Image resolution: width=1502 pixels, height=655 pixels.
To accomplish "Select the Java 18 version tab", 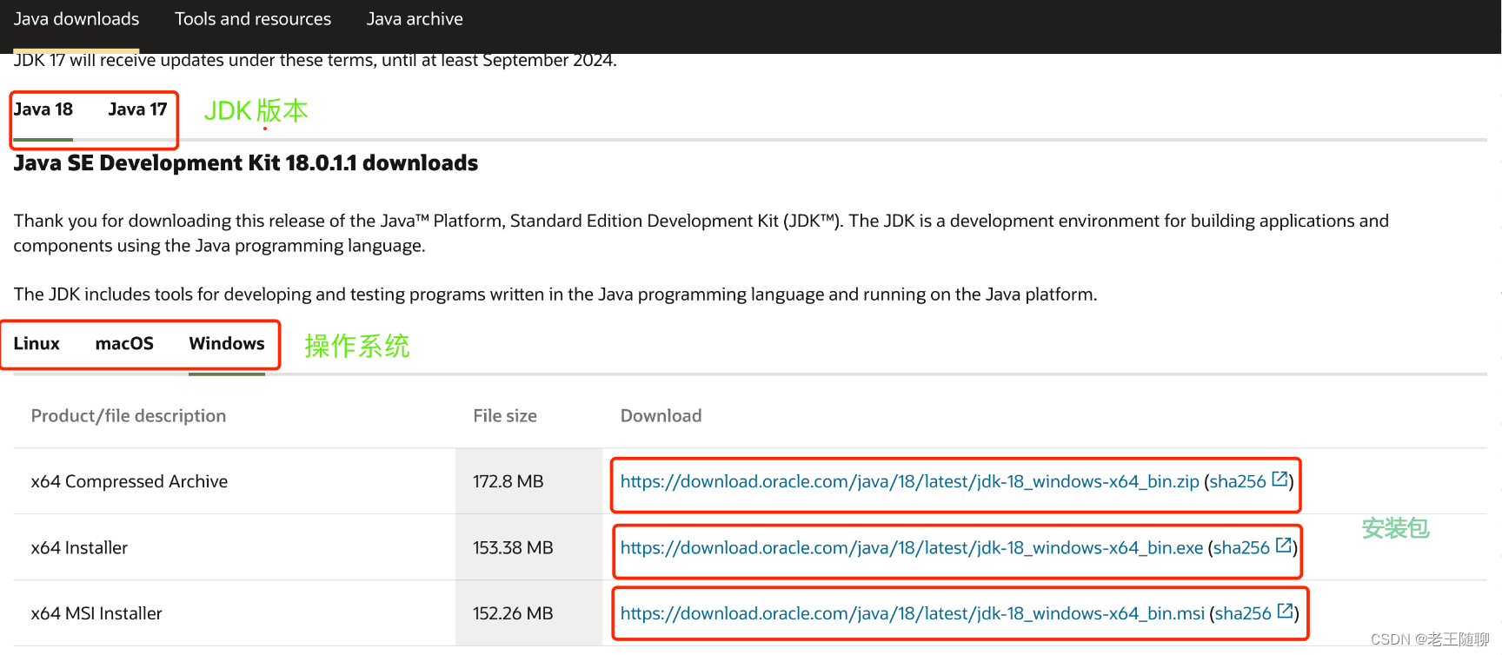I will (43, 109).
